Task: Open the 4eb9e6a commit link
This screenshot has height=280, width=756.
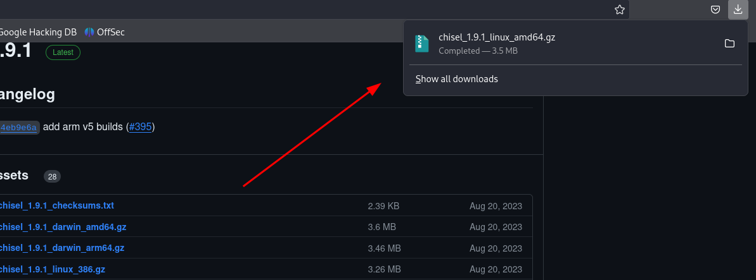Action: coord(19,128)
